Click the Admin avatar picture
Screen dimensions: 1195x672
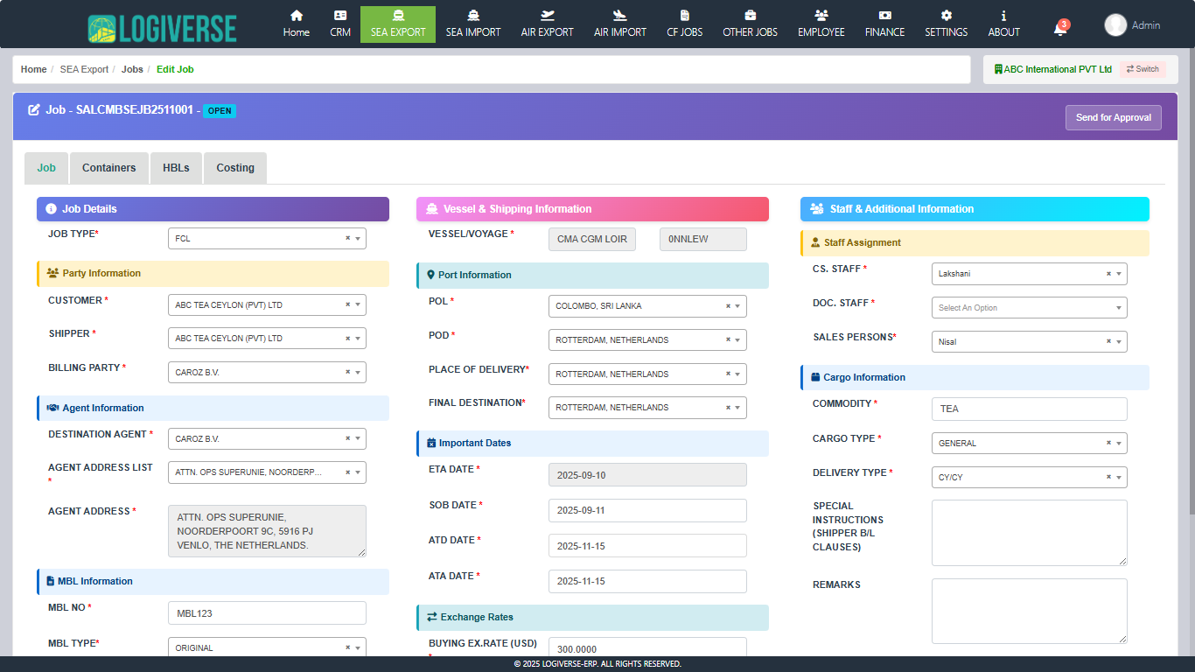[x=1115, y=25]
